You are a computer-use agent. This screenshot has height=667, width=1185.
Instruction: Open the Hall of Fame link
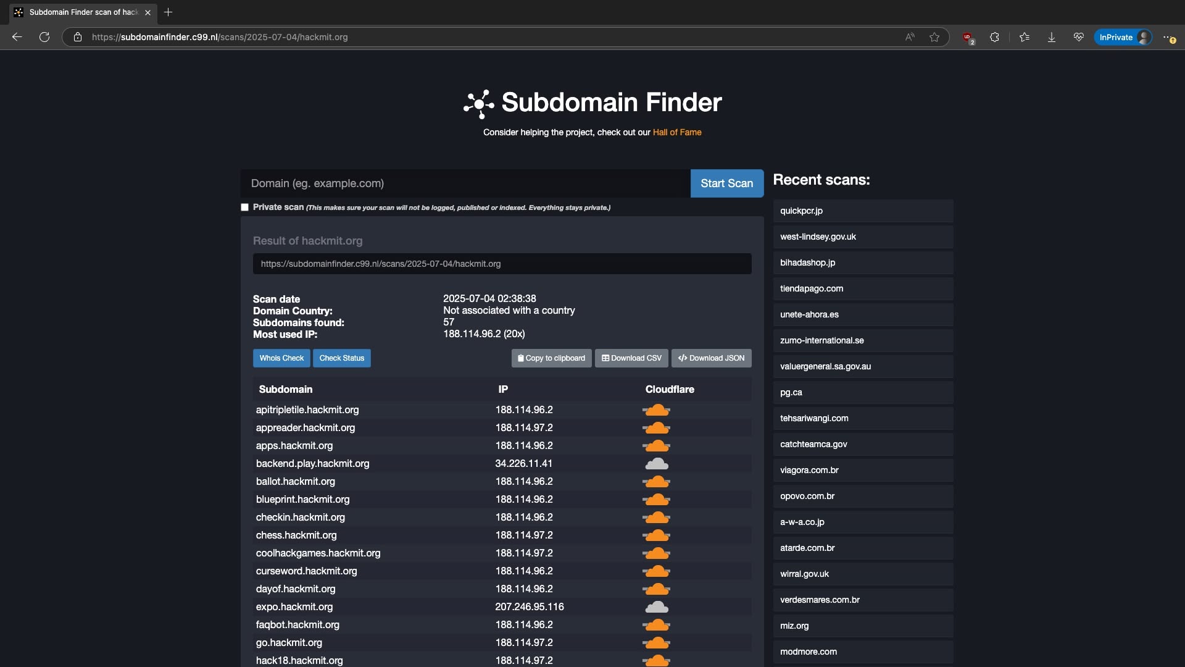[677, 132]
